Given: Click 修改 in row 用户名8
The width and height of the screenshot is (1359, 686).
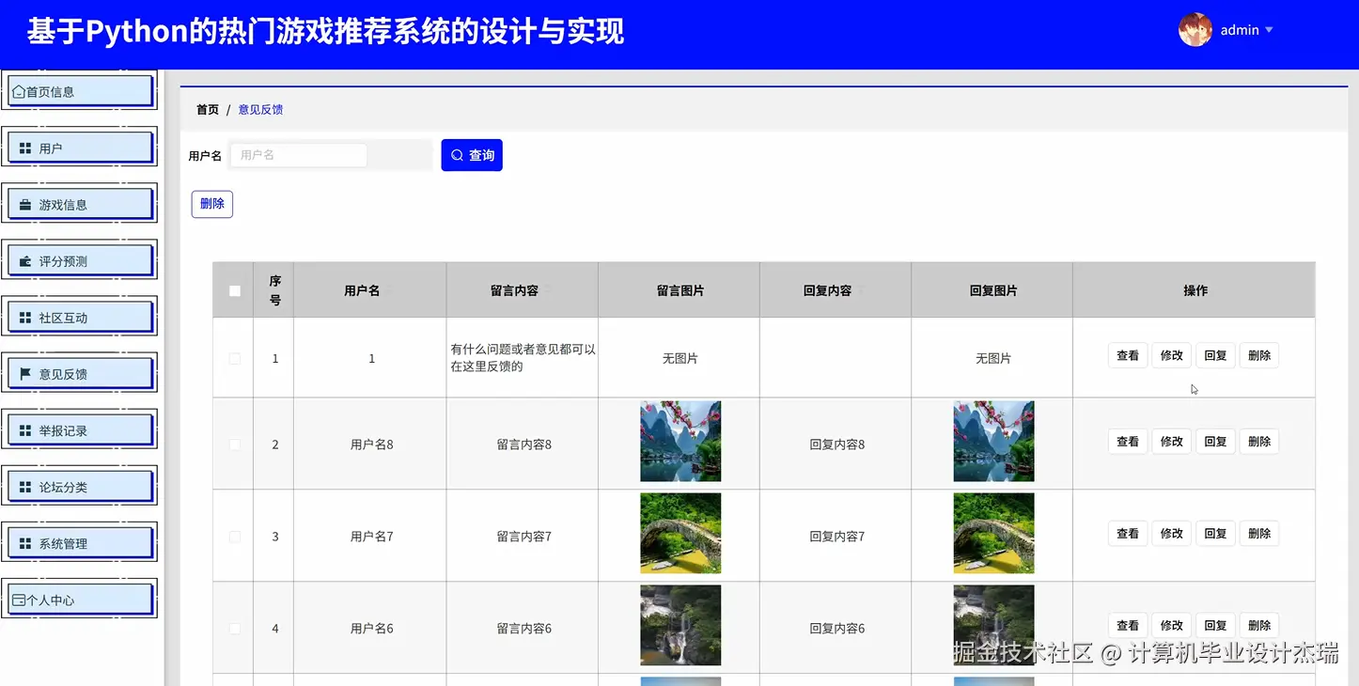Looking at the screenshot, I should (1171, 442).
